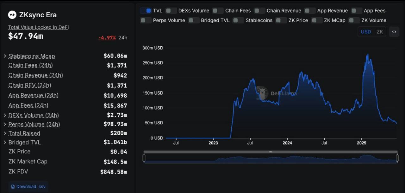Click the $47.94m TVL value

click(26, 36)
